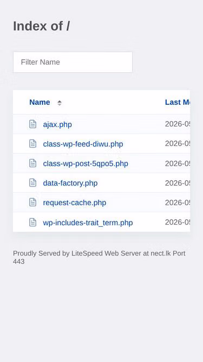This screenshot has width=203, height=362.
Task: Select the date in class-wp-post-5qpo5.php row
Action: 178,163
